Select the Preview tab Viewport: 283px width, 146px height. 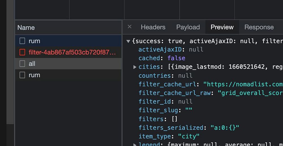coord(222,27)
